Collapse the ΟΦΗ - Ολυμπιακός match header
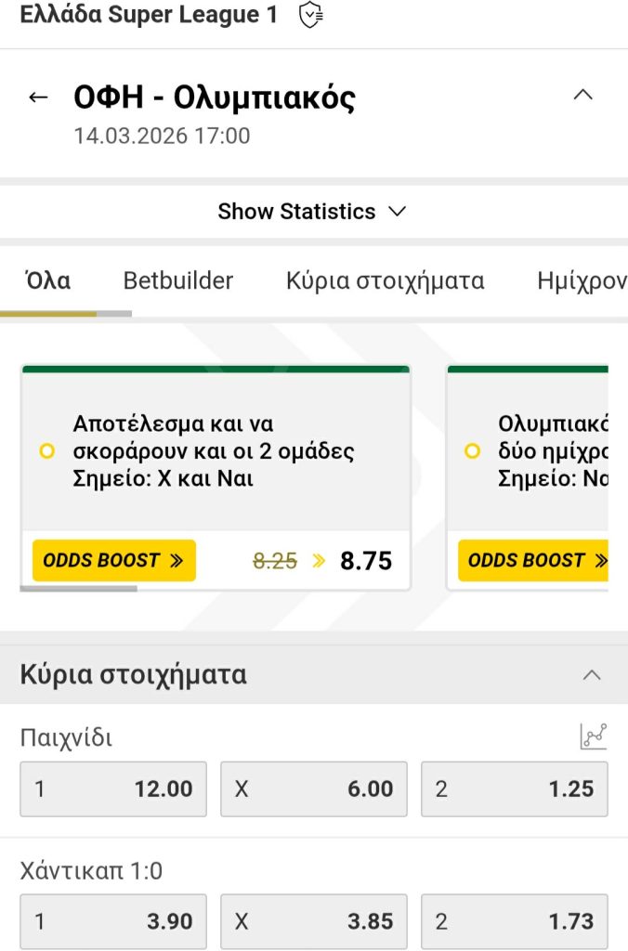 (583, 94)
